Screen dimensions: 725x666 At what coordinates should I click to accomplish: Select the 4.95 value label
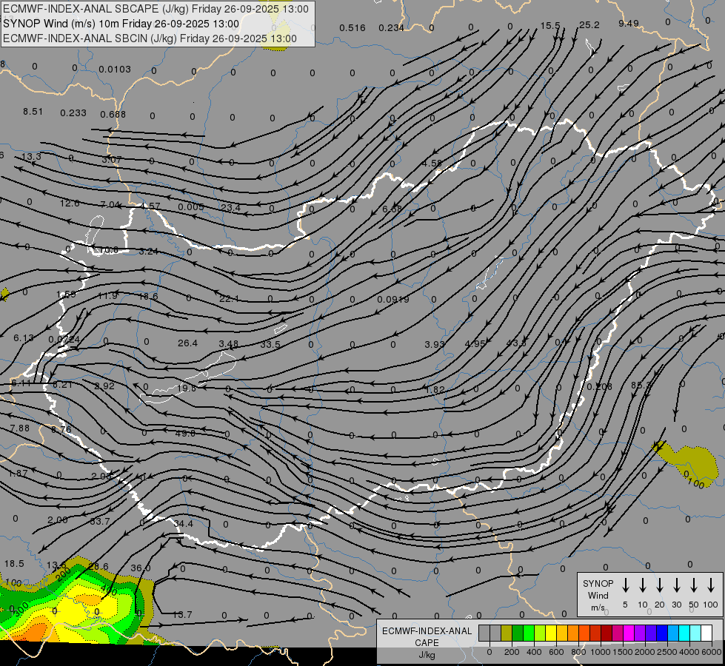coord(475,344)
